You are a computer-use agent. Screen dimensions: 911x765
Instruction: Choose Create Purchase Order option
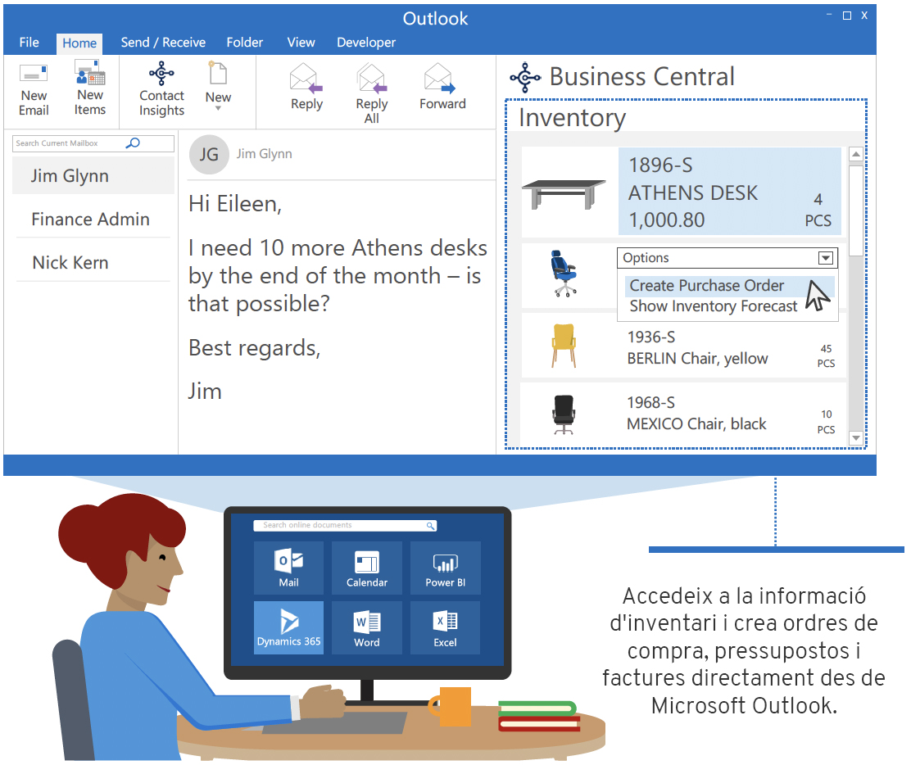tap(728, 286)
